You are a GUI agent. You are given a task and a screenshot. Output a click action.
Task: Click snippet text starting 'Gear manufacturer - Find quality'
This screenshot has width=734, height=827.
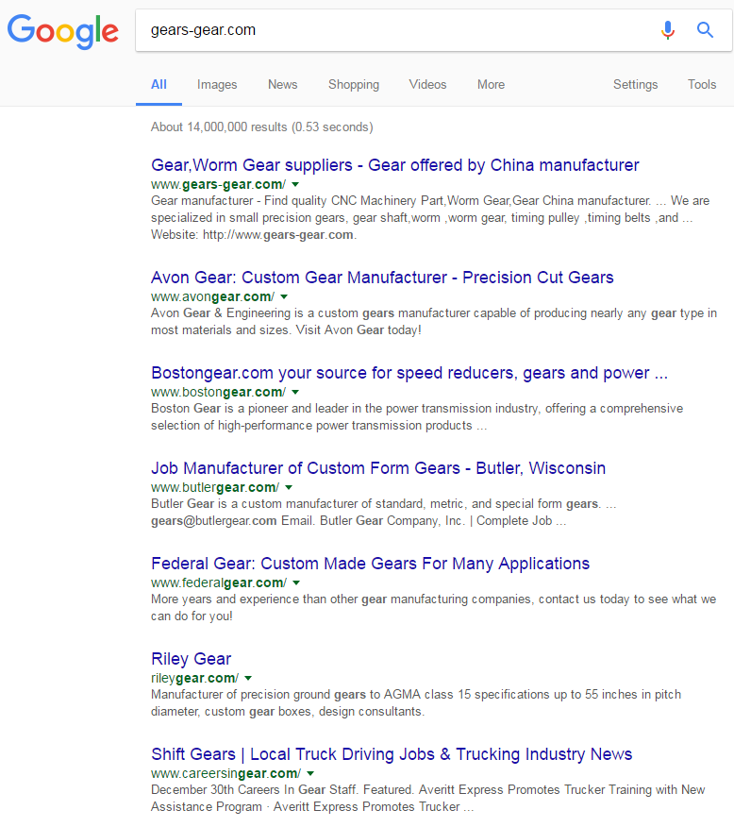click(x=430, y=218)
